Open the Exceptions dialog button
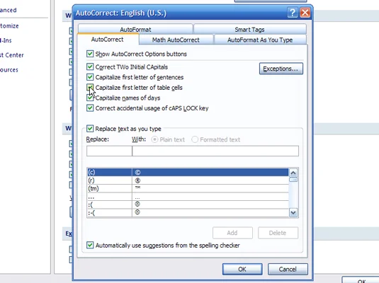379x283 pixels. (x=281, y=69)
